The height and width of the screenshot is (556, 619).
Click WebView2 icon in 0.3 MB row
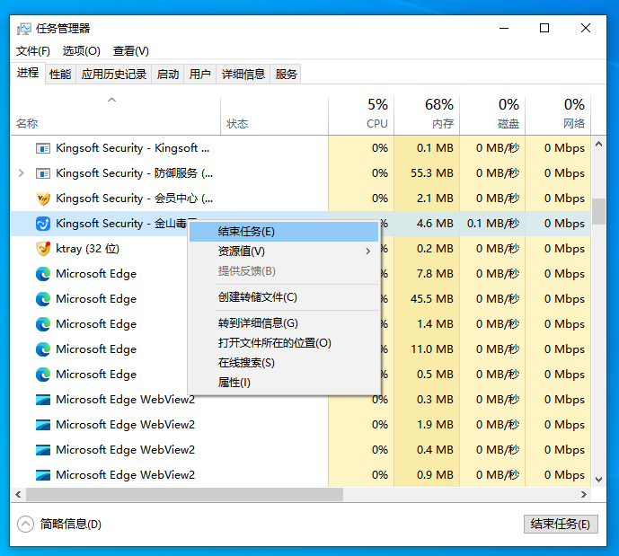click(x=43, y=400)
